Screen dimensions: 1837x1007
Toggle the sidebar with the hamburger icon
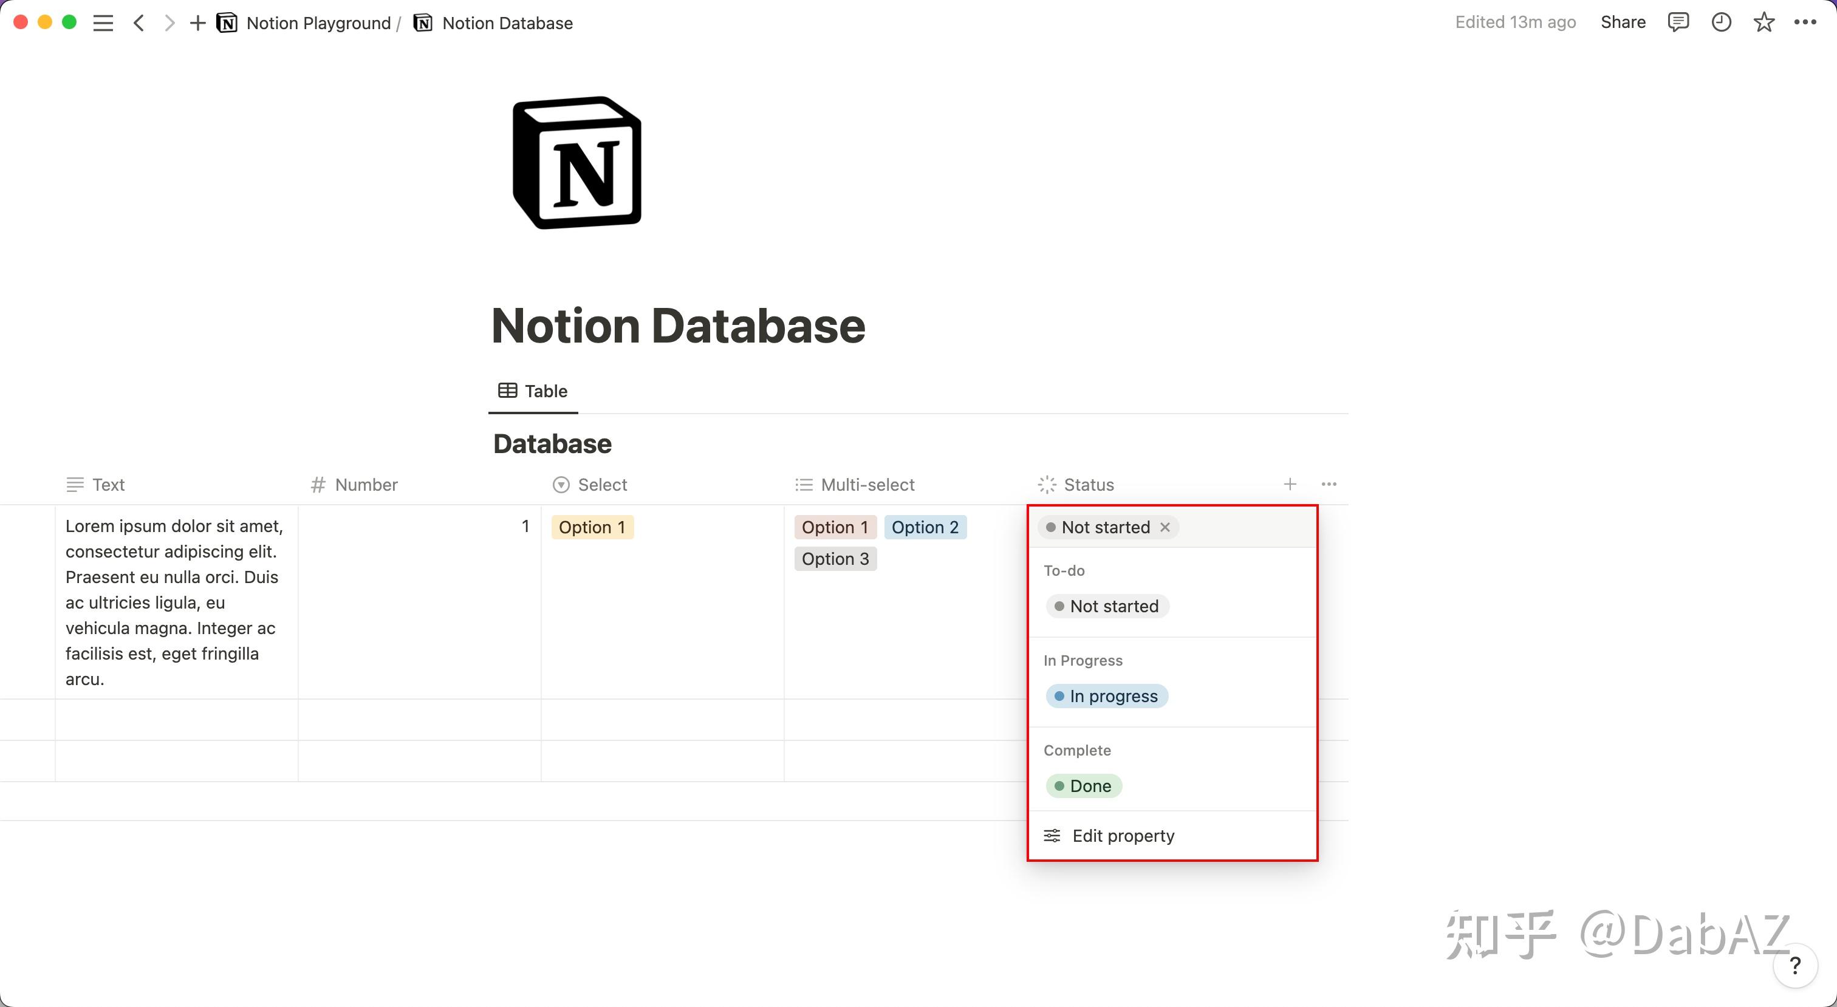103,22
